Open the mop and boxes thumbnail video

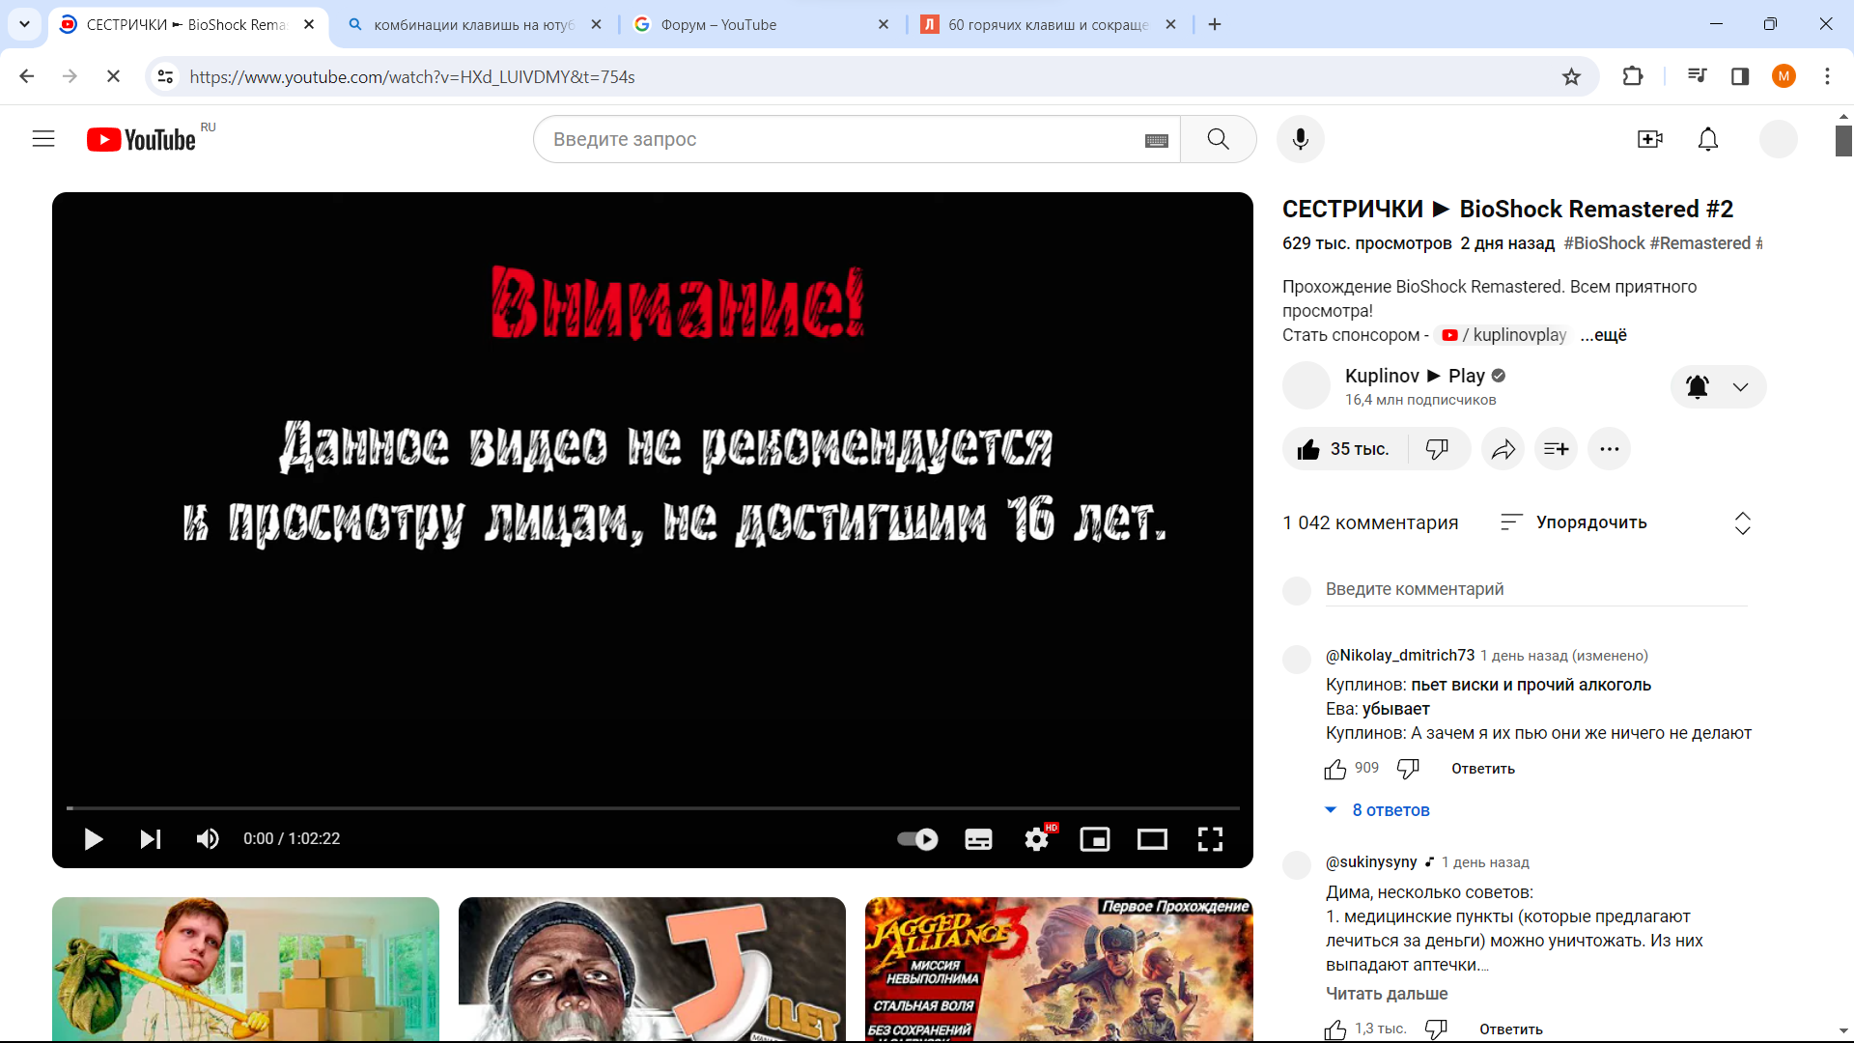point(245,970)
